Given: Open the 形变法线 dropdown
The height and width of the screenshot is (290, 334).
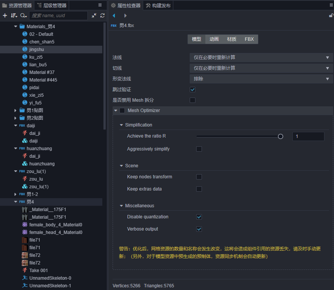Looking at the screenshot, I should (x=261, y=79).
